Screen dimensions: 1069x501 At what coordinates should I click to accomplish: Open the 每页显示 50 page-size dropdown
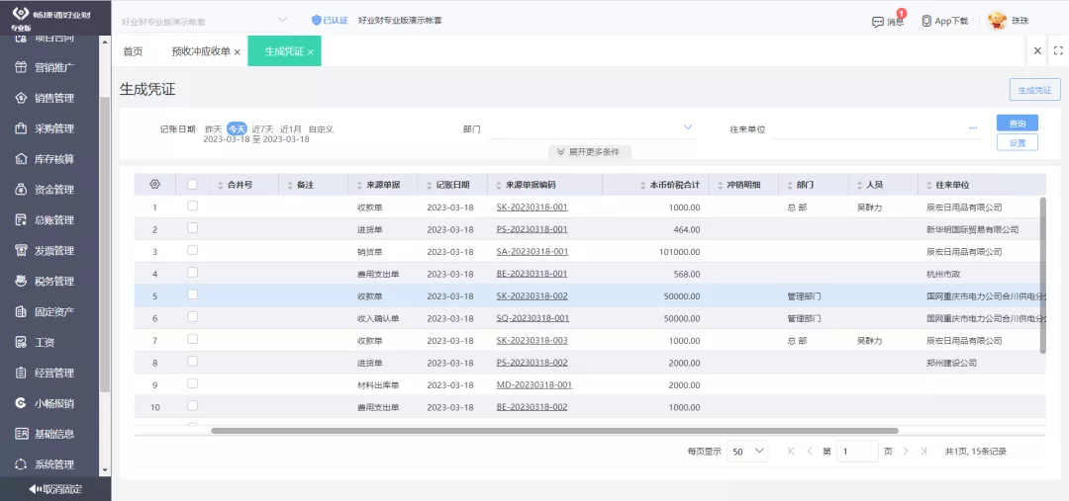point(747,451)
